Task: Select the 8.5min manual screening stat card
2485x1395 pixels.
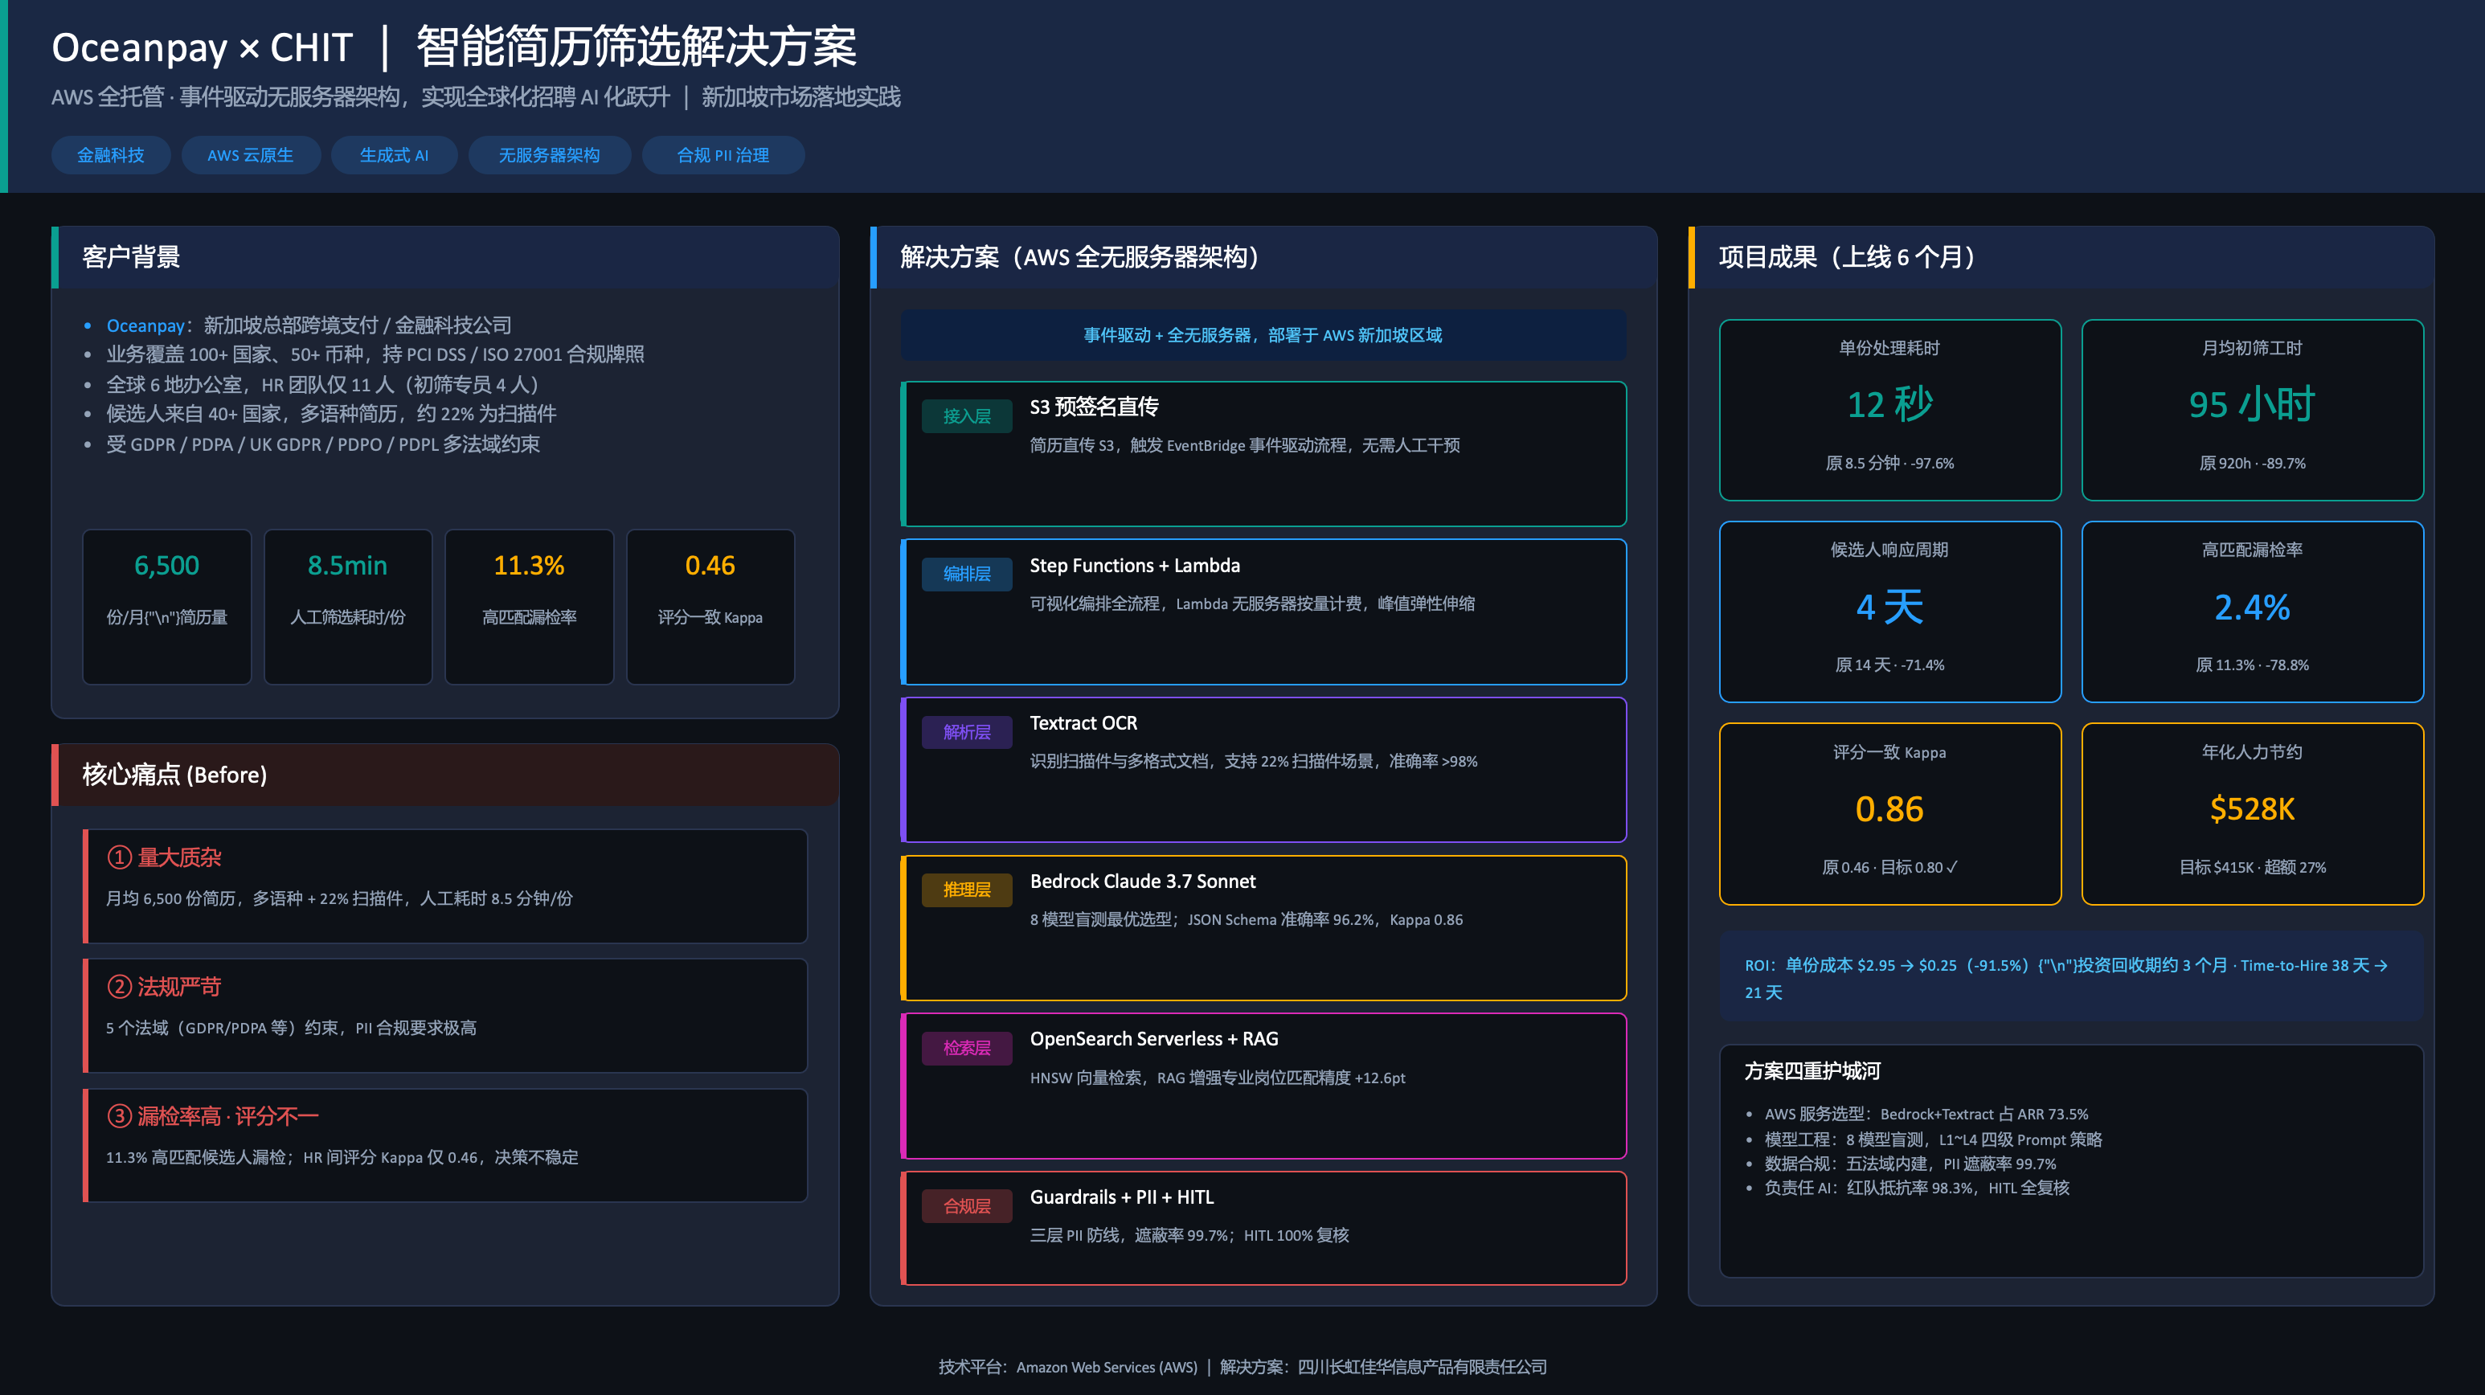Action: [348, 607]
